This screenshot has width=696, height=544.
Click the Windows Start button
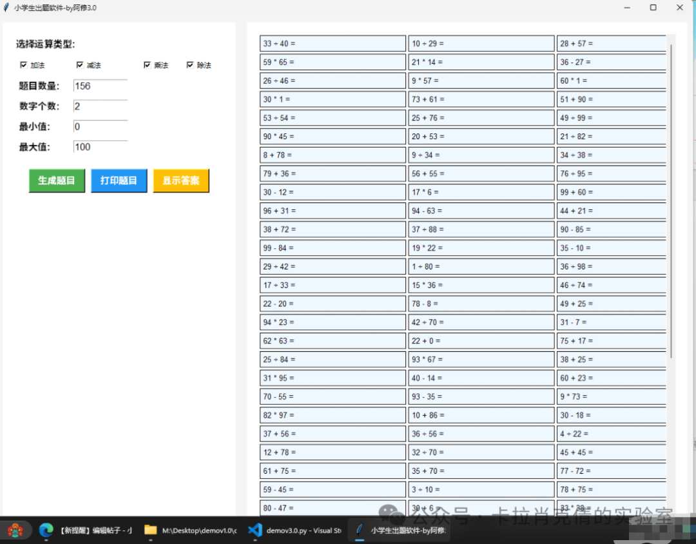pos(16,530)
